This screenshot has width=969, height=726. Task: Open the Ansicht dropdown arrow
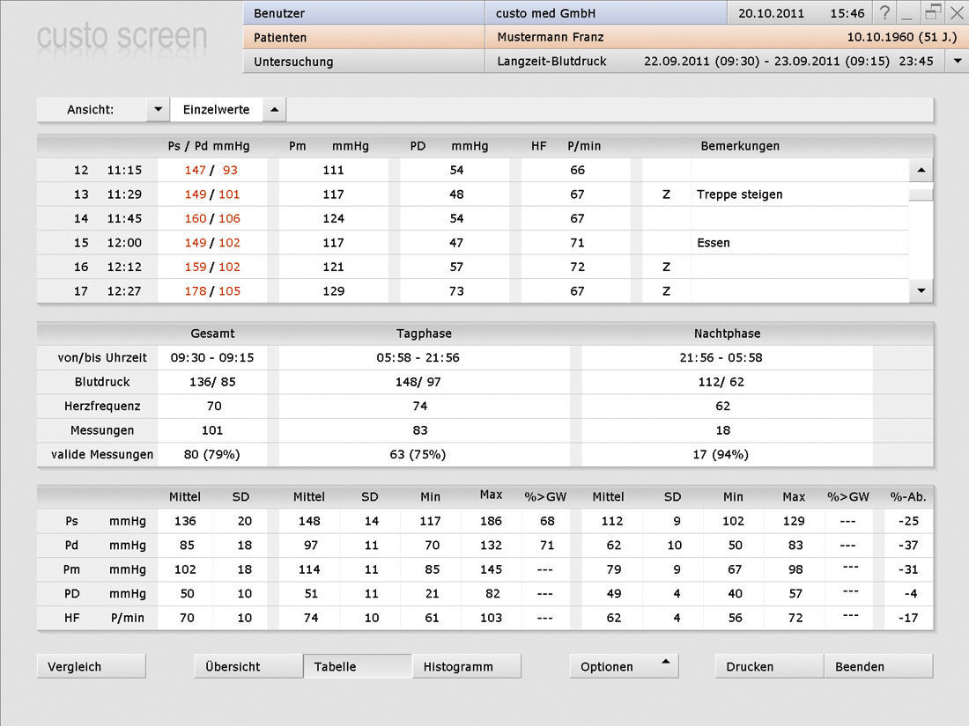(158, 109)
